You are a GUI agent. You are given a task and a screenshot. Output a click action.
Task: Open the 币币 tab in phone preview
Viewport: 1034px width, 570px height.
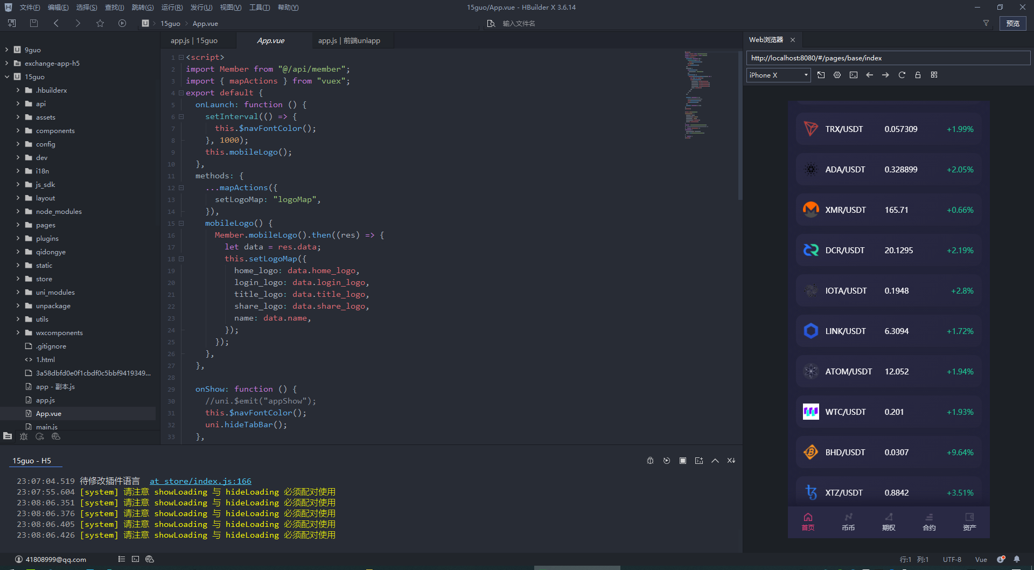click(848, 522)
